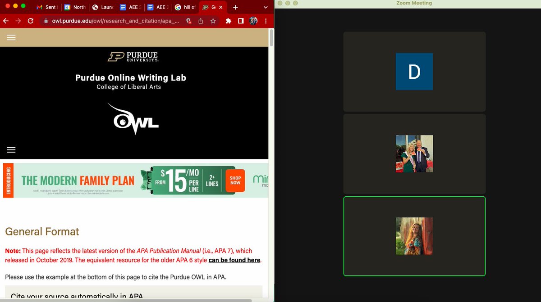
Task: Switch to the Launc browser tab
Action: point(102,7)
